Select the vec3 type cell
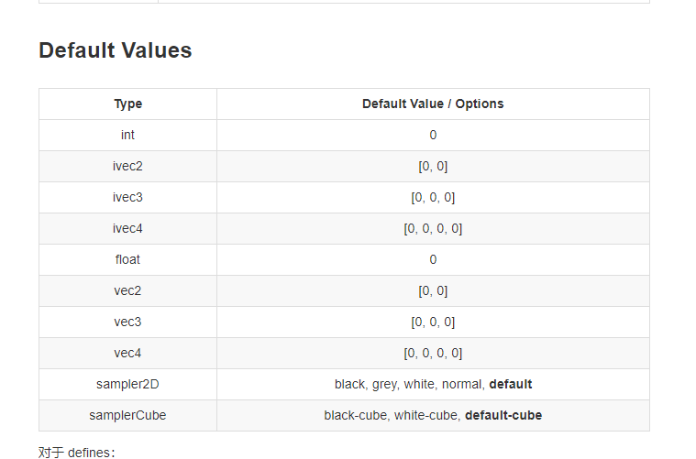696x459 pixels. [127, 322]
